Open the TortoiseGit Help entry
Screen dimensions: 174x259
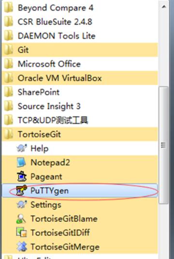80,148
